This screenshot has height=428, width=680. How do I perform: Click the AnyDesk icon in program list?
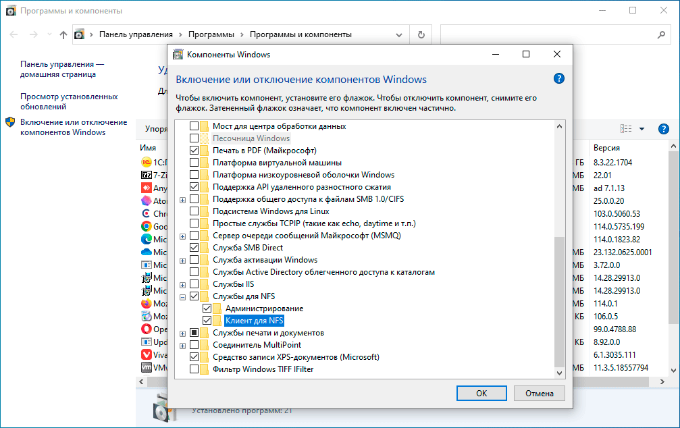(146, 188)
